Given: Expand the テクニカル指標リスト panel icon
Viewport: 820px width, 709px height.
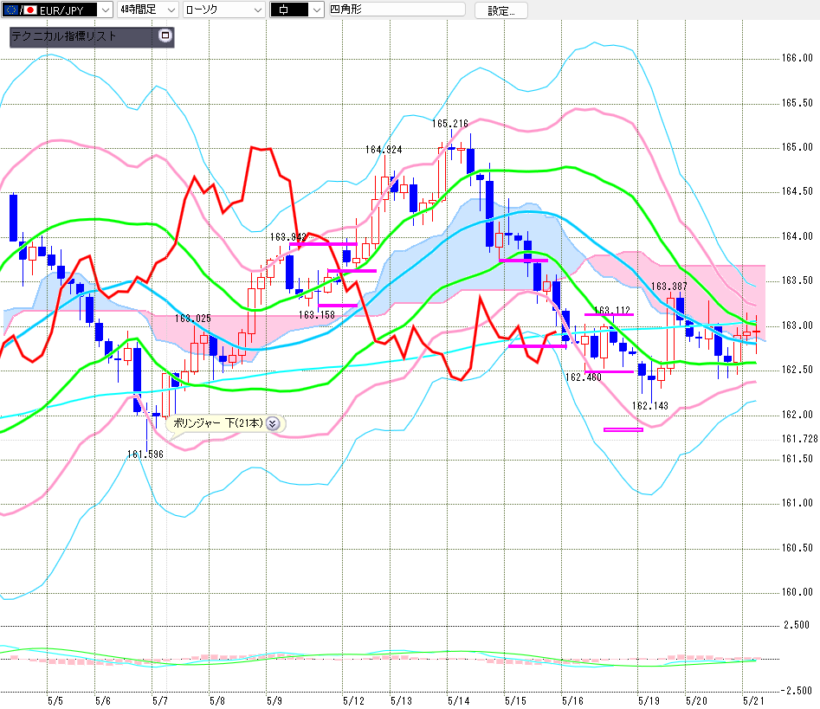Looking at the screenshot, I should 165,35.
